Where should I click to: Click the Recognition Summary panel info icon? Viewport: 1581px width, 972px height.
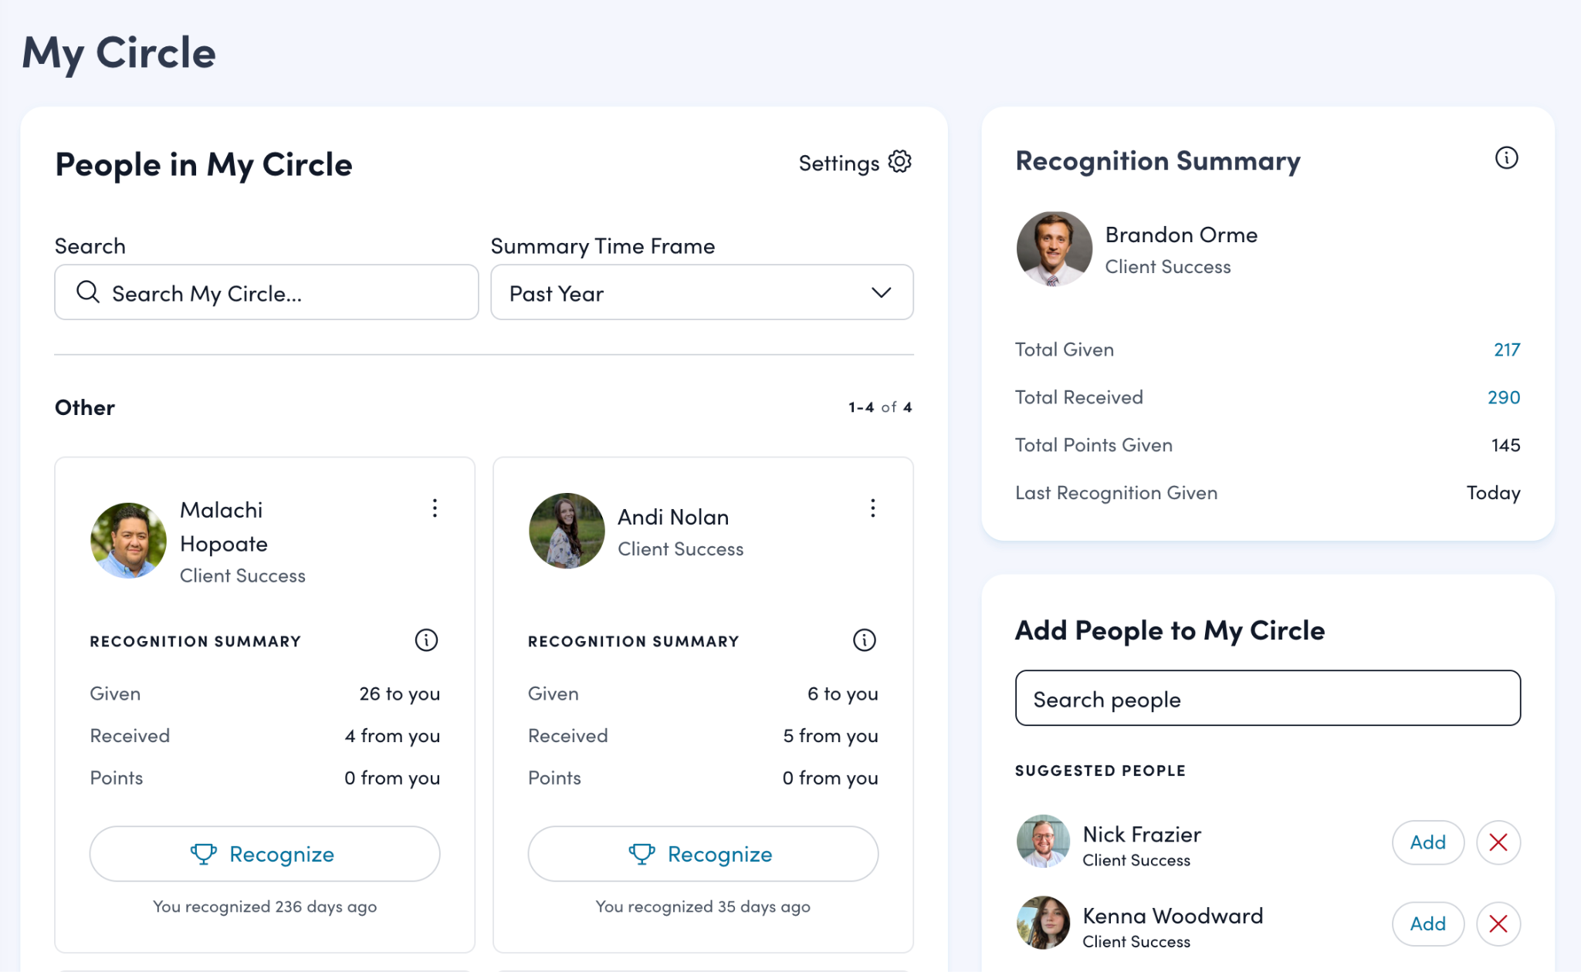pyautogui.click(x=1506, y=158)
